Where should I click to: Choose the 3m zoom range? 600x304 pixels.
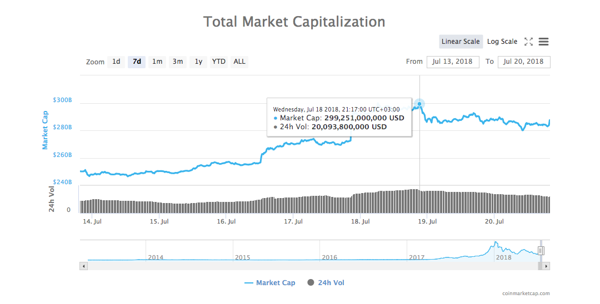point(178,62)
